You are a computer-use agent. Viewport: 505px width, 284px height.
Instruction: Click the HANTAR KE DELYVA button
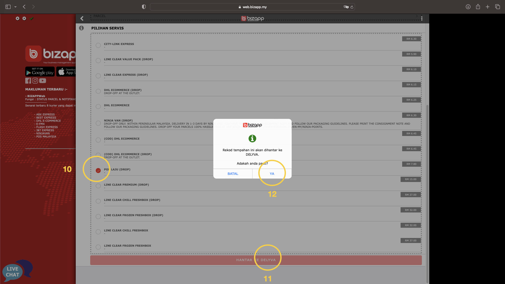pyautogui.click(x=256, y=260)
